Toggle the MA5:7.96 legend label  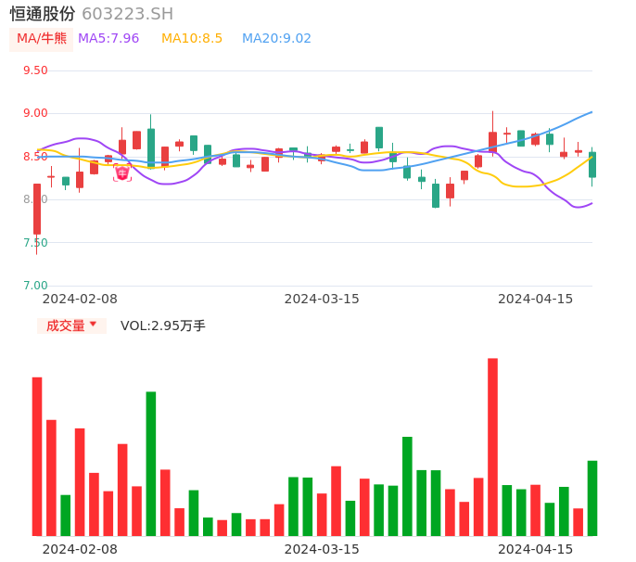(108, 39)
